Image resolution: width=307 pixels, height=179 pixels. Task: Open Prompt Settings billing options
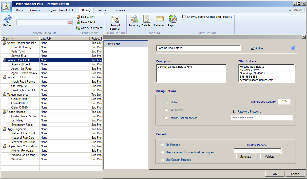[115, 23]
